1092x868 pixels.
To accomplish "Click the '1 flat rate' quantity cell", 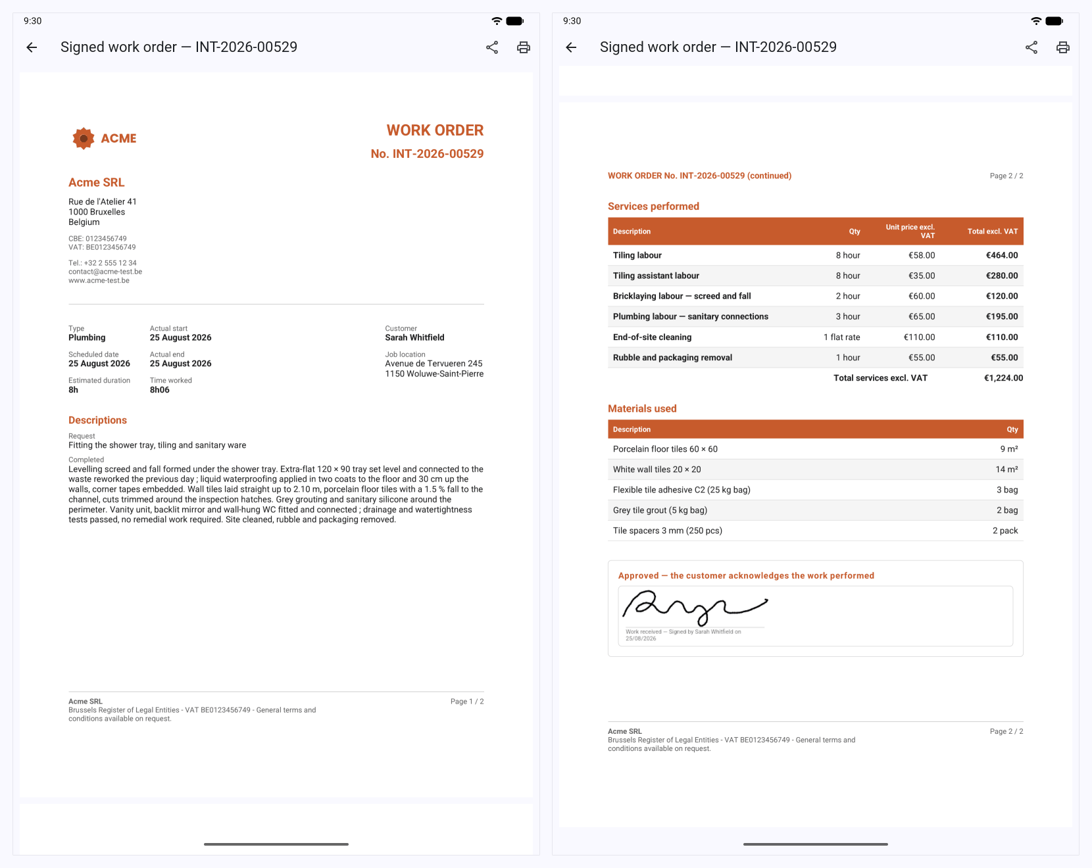I will point(842,337).
